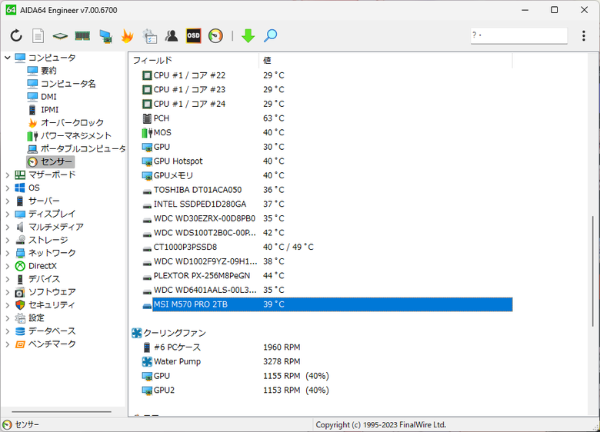The height and width of the screenshot is (432, 600).
Task: Select the CPU #1 / コア #22 row
Action: coord(327,75)
